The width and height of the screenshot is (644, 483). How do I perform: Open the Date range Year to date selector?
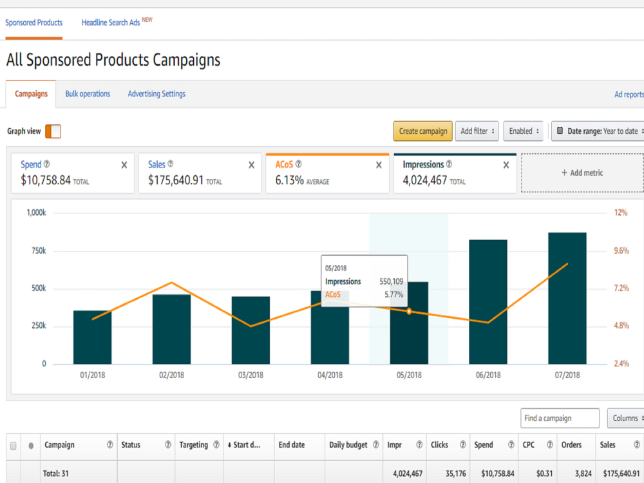tap(599, 131)
